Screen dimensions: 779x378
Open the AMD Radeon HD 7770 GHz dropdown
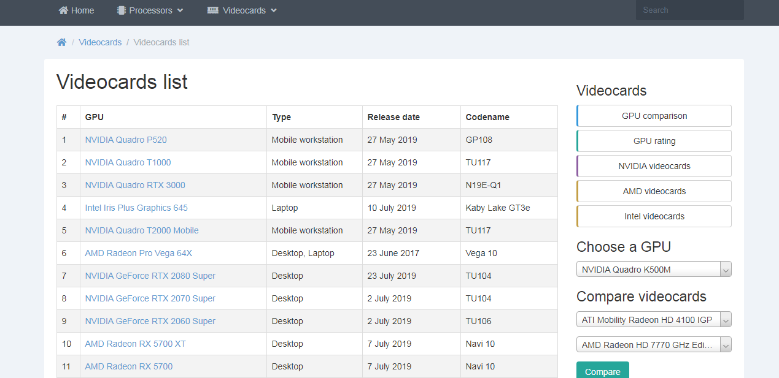(x=654, y=345)
